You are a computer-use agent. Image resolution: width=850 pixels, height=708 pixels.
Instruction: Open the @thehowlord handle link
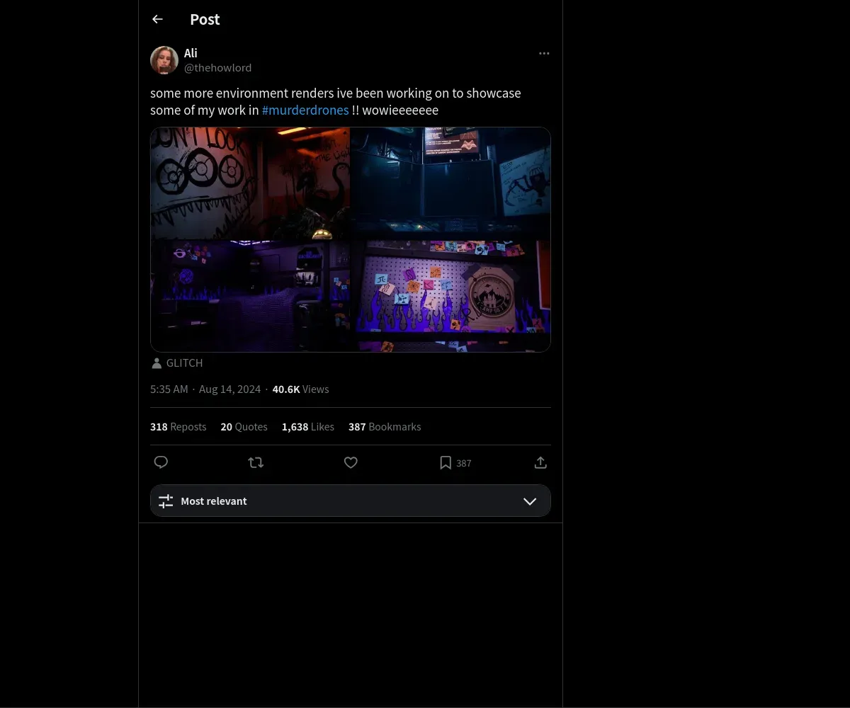pos(217,68)
